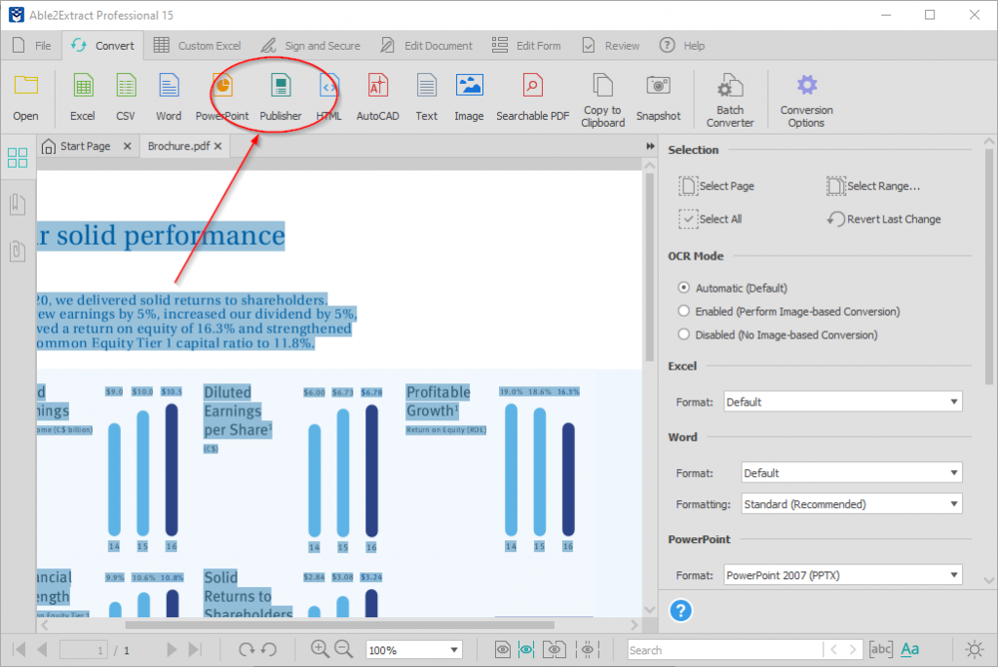Screen dimensions: 998x667
Task: Click the blue help question mark
Action: click(x=681, y=610)
